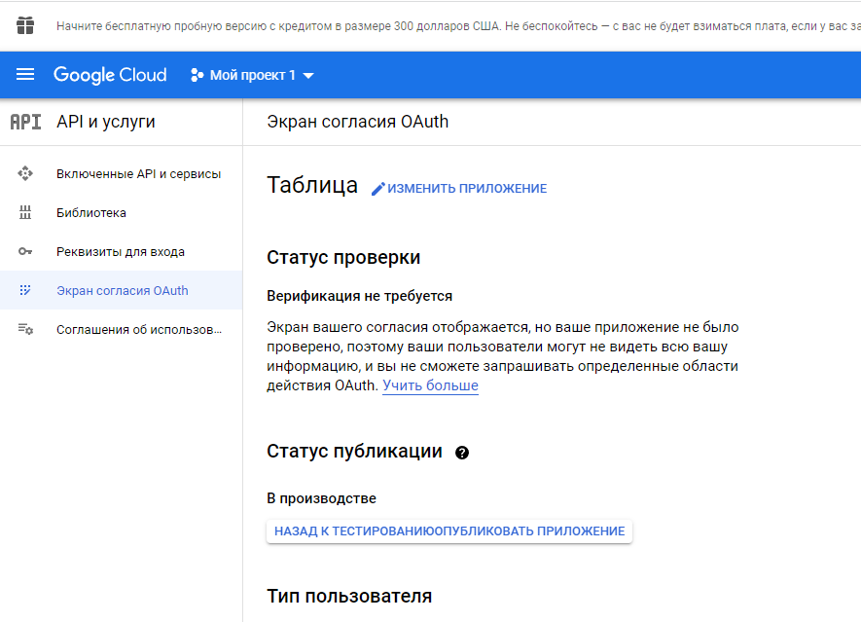This screenshot has height=622, width=861.
Task: Click the gift icon in the trial banner
Action: tap(25, 25)
